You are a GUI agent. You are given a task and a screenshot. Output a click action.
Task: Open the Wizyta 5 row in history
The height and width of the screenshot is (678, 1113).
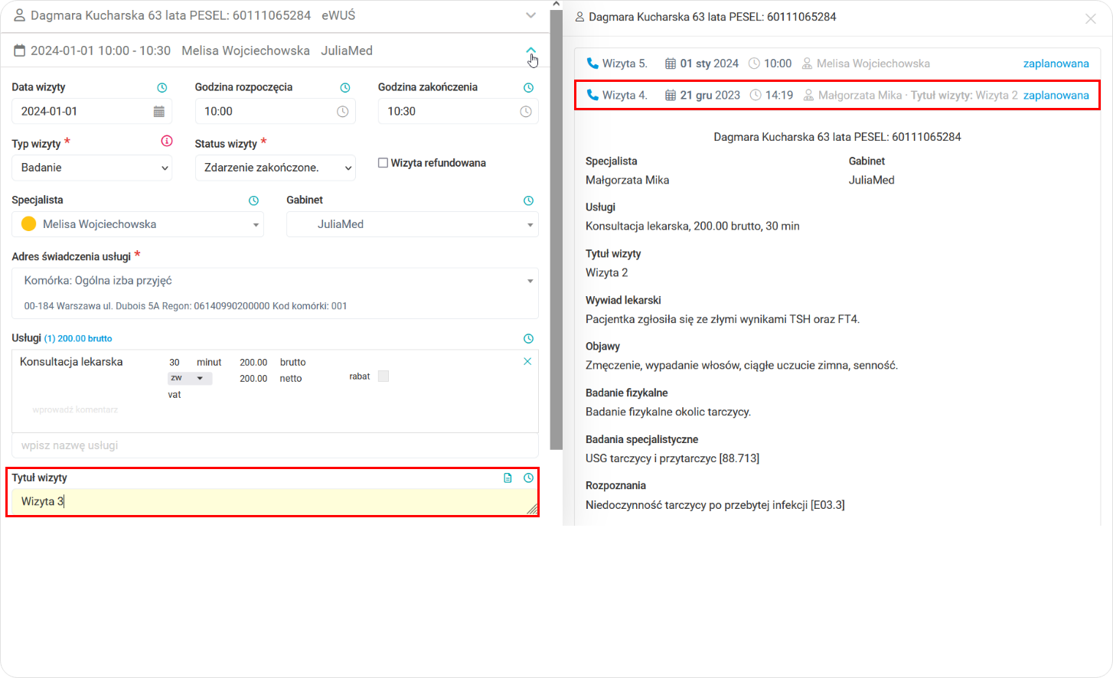pyautogui.click(x=837, y=64)
